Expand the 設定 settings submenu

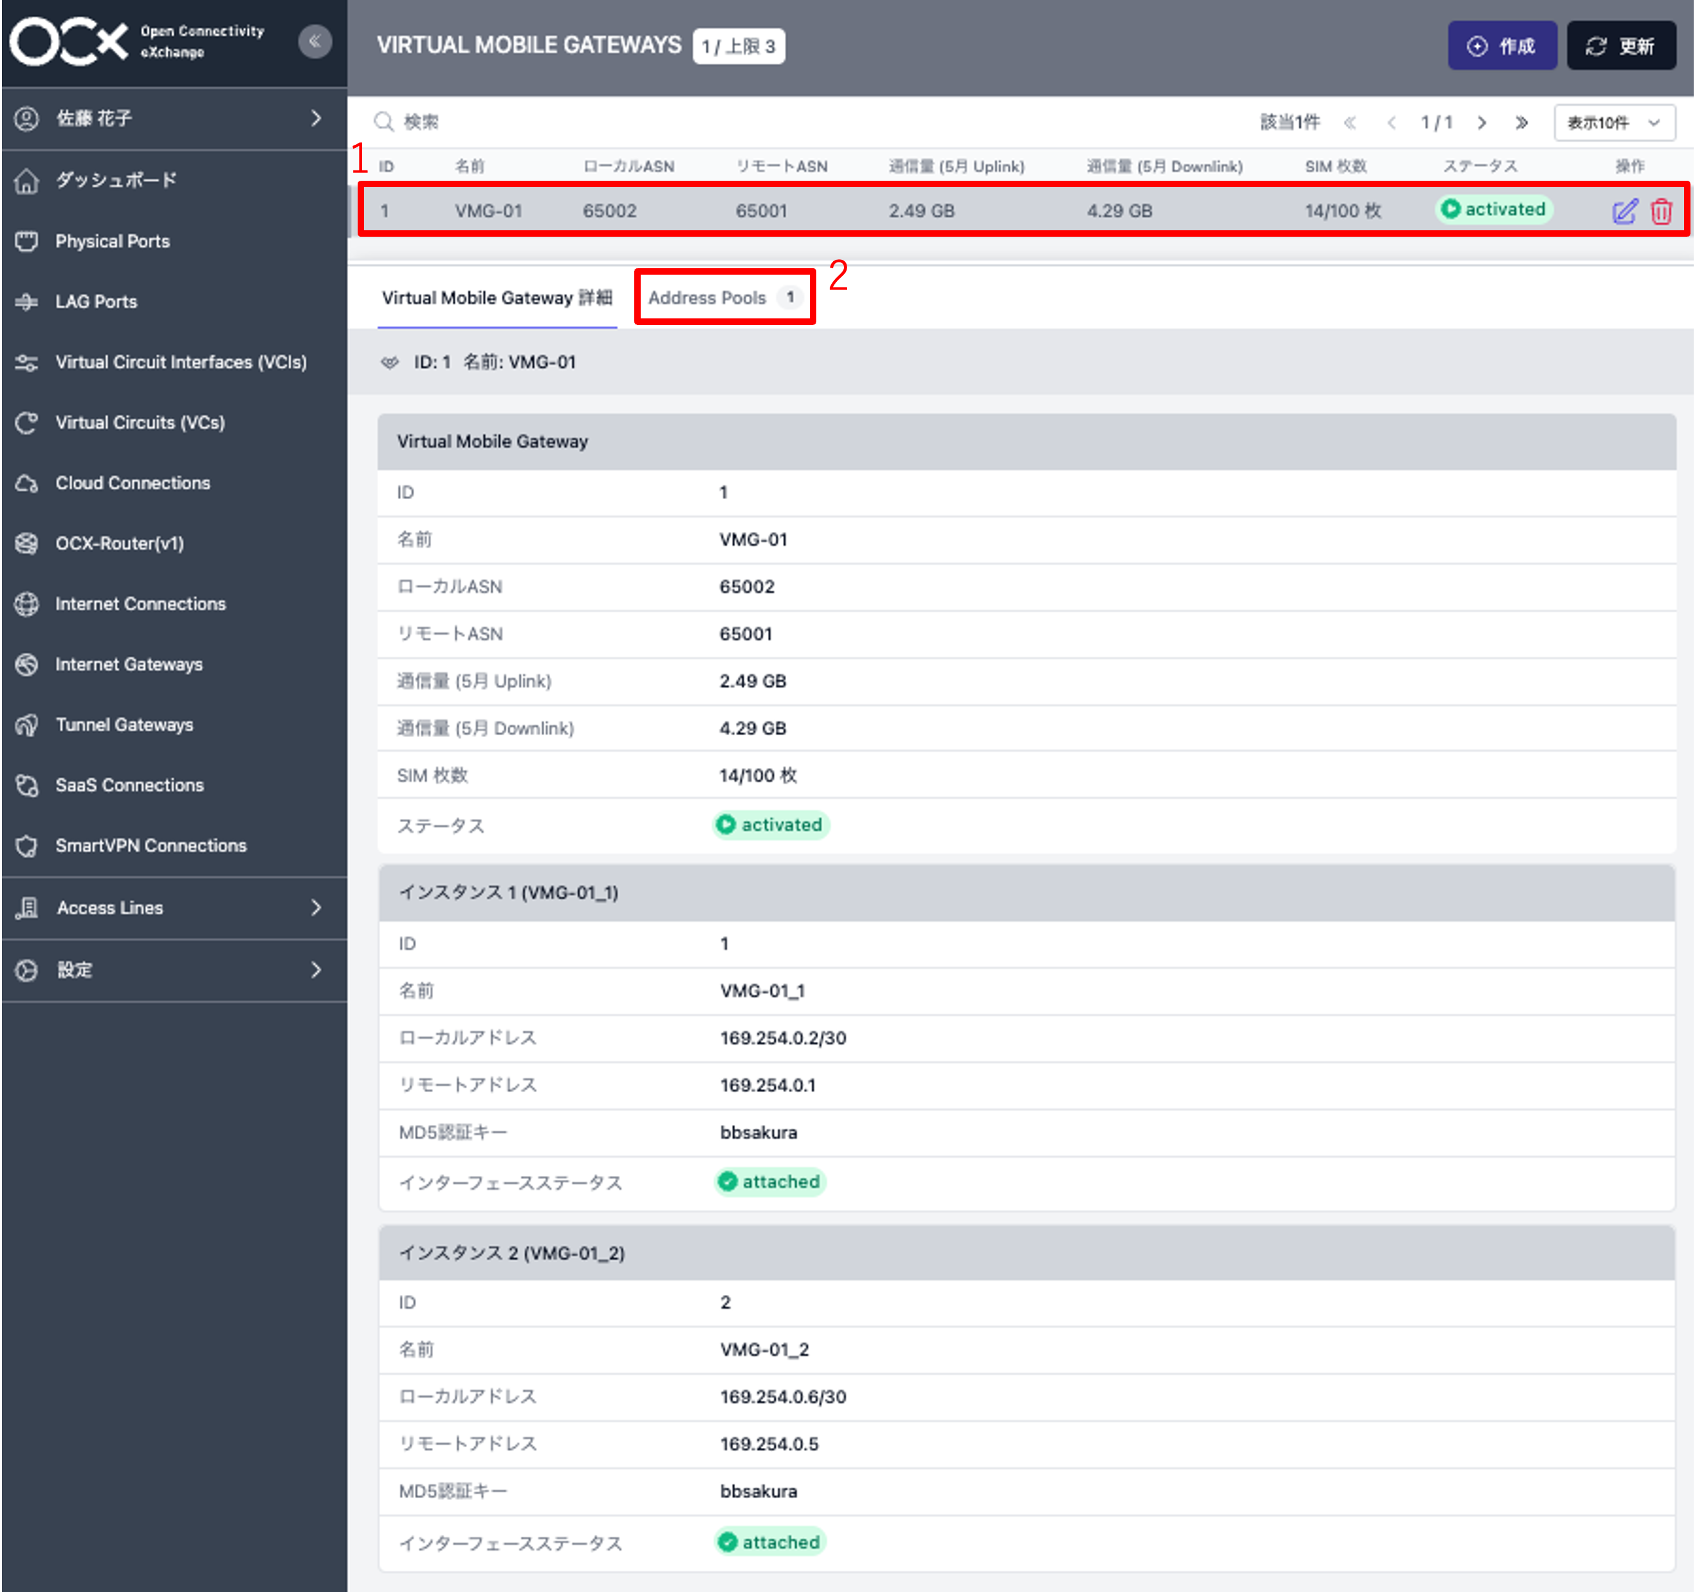[x=75, y=969]
